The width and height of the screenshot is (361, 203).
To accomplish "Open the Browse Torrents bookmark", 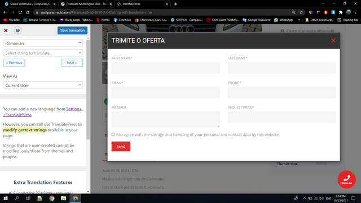I will [40, 20].
